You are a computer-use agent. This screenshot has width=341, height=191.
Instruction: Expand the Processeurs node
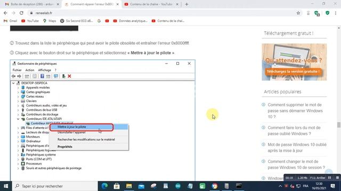pyautogui.click(x=18, y=164)
